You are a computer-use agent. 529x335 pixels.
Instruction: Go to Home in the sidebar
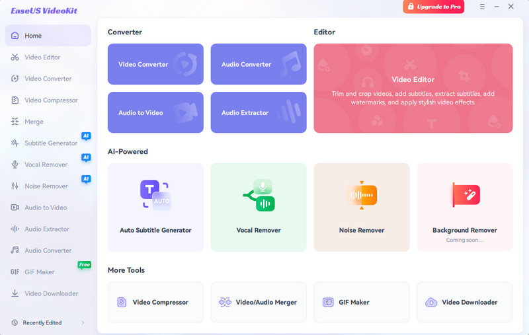tap(48, 36)
